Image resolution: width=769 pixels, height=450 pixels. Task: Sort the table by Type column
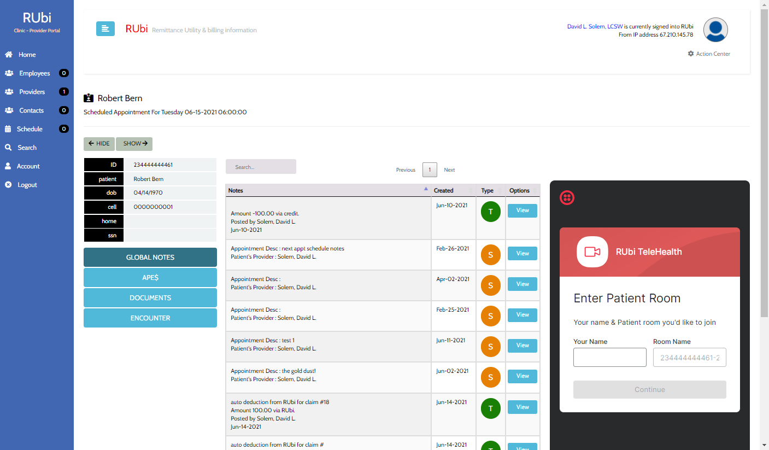[490, 190]
